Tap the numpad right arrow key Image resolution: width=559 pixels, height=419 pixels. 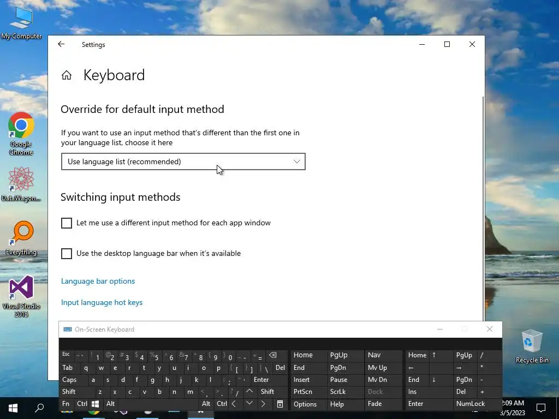(x=465, y=368)
